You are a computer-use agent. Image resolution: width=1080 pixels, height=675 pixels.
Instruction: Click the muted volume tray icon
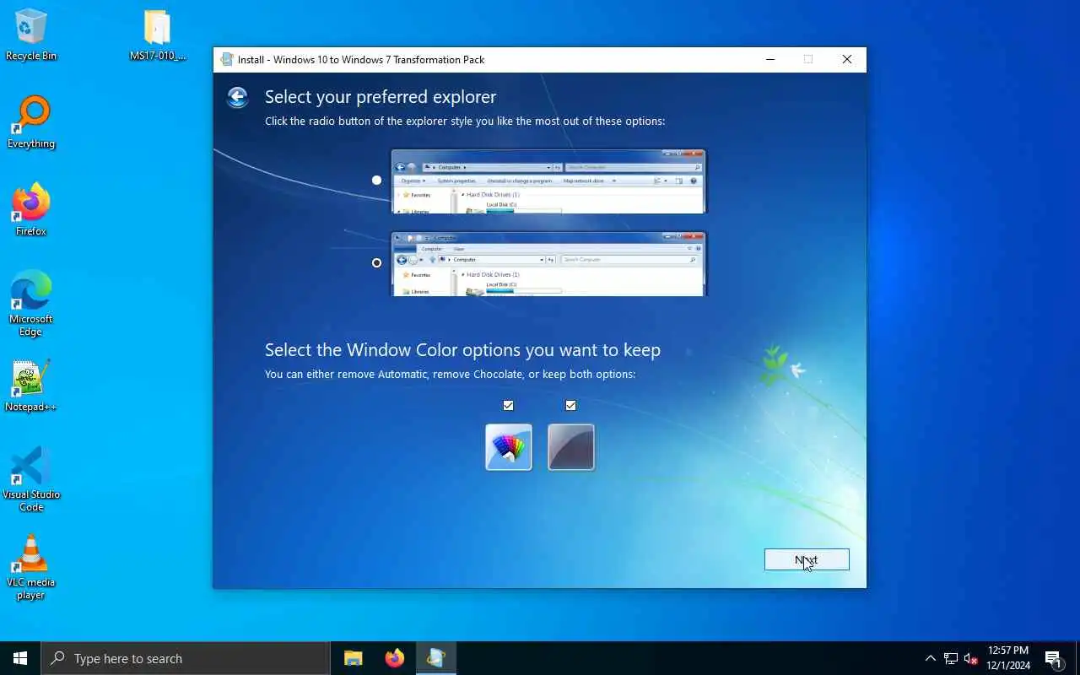[970, 658]
